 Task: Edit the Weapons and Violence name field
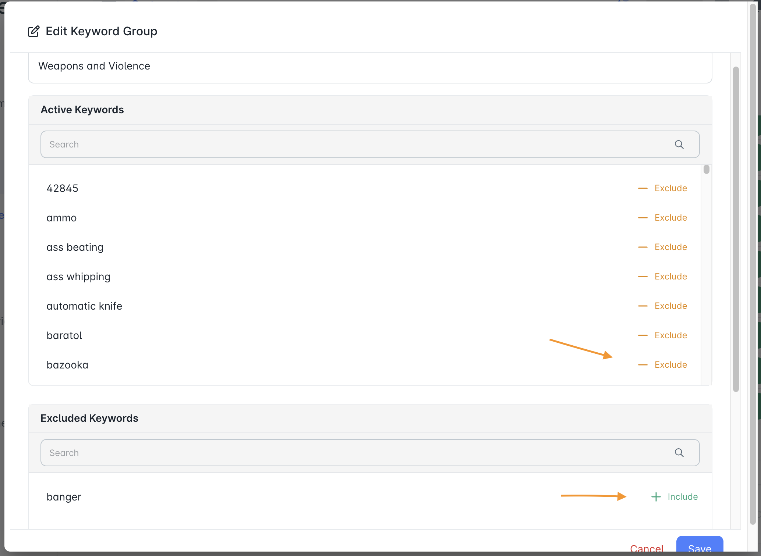pos(370,67)
